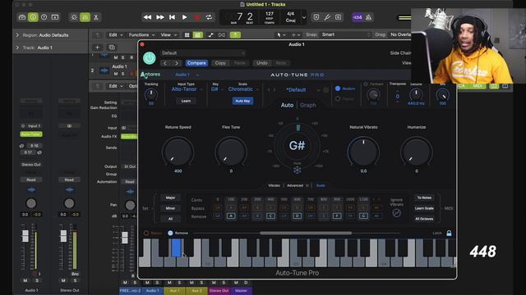The image size is (526, 295).
Task: Click the Rewind transport button
Action: click(147, 17)
